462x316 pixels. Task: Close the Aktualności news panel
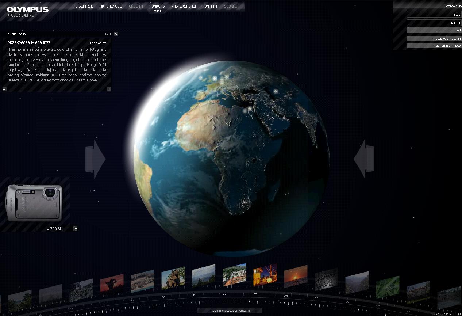pyautogui.click(x=116, y=34)
